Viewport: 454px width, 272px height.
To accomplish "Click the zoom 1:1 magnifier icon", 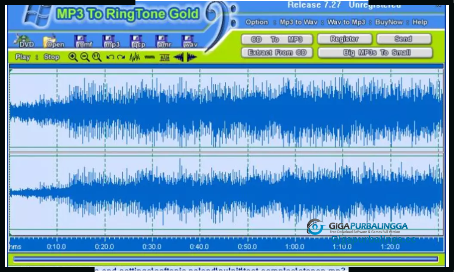I will coord(97,57).
